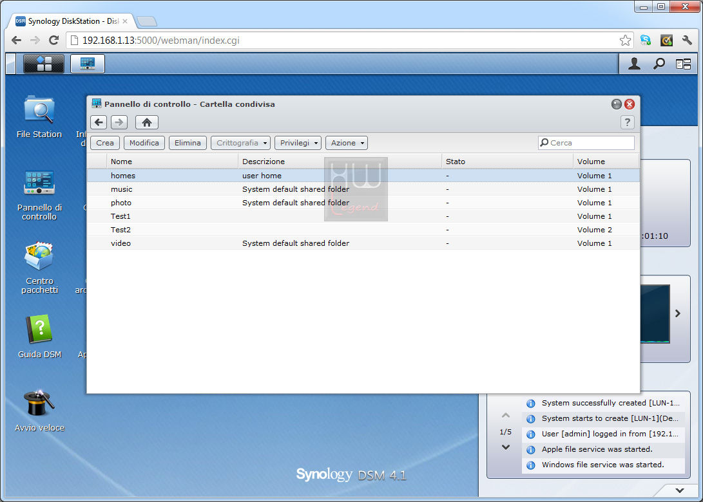The image size is (703, 502).
Task: Select the photo shared folder row
Action: pos(363,203)
